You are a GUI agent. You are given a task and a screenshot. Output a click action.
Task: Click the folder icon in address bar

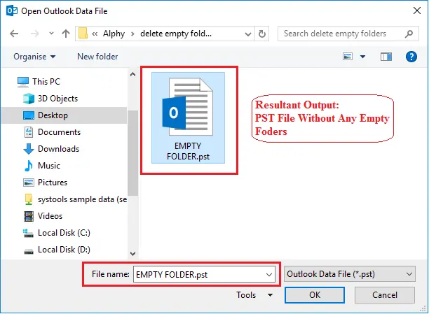click(83, 34)
